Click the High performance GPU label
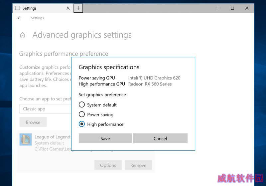The image size is (266, 186). tap(102, 84)
